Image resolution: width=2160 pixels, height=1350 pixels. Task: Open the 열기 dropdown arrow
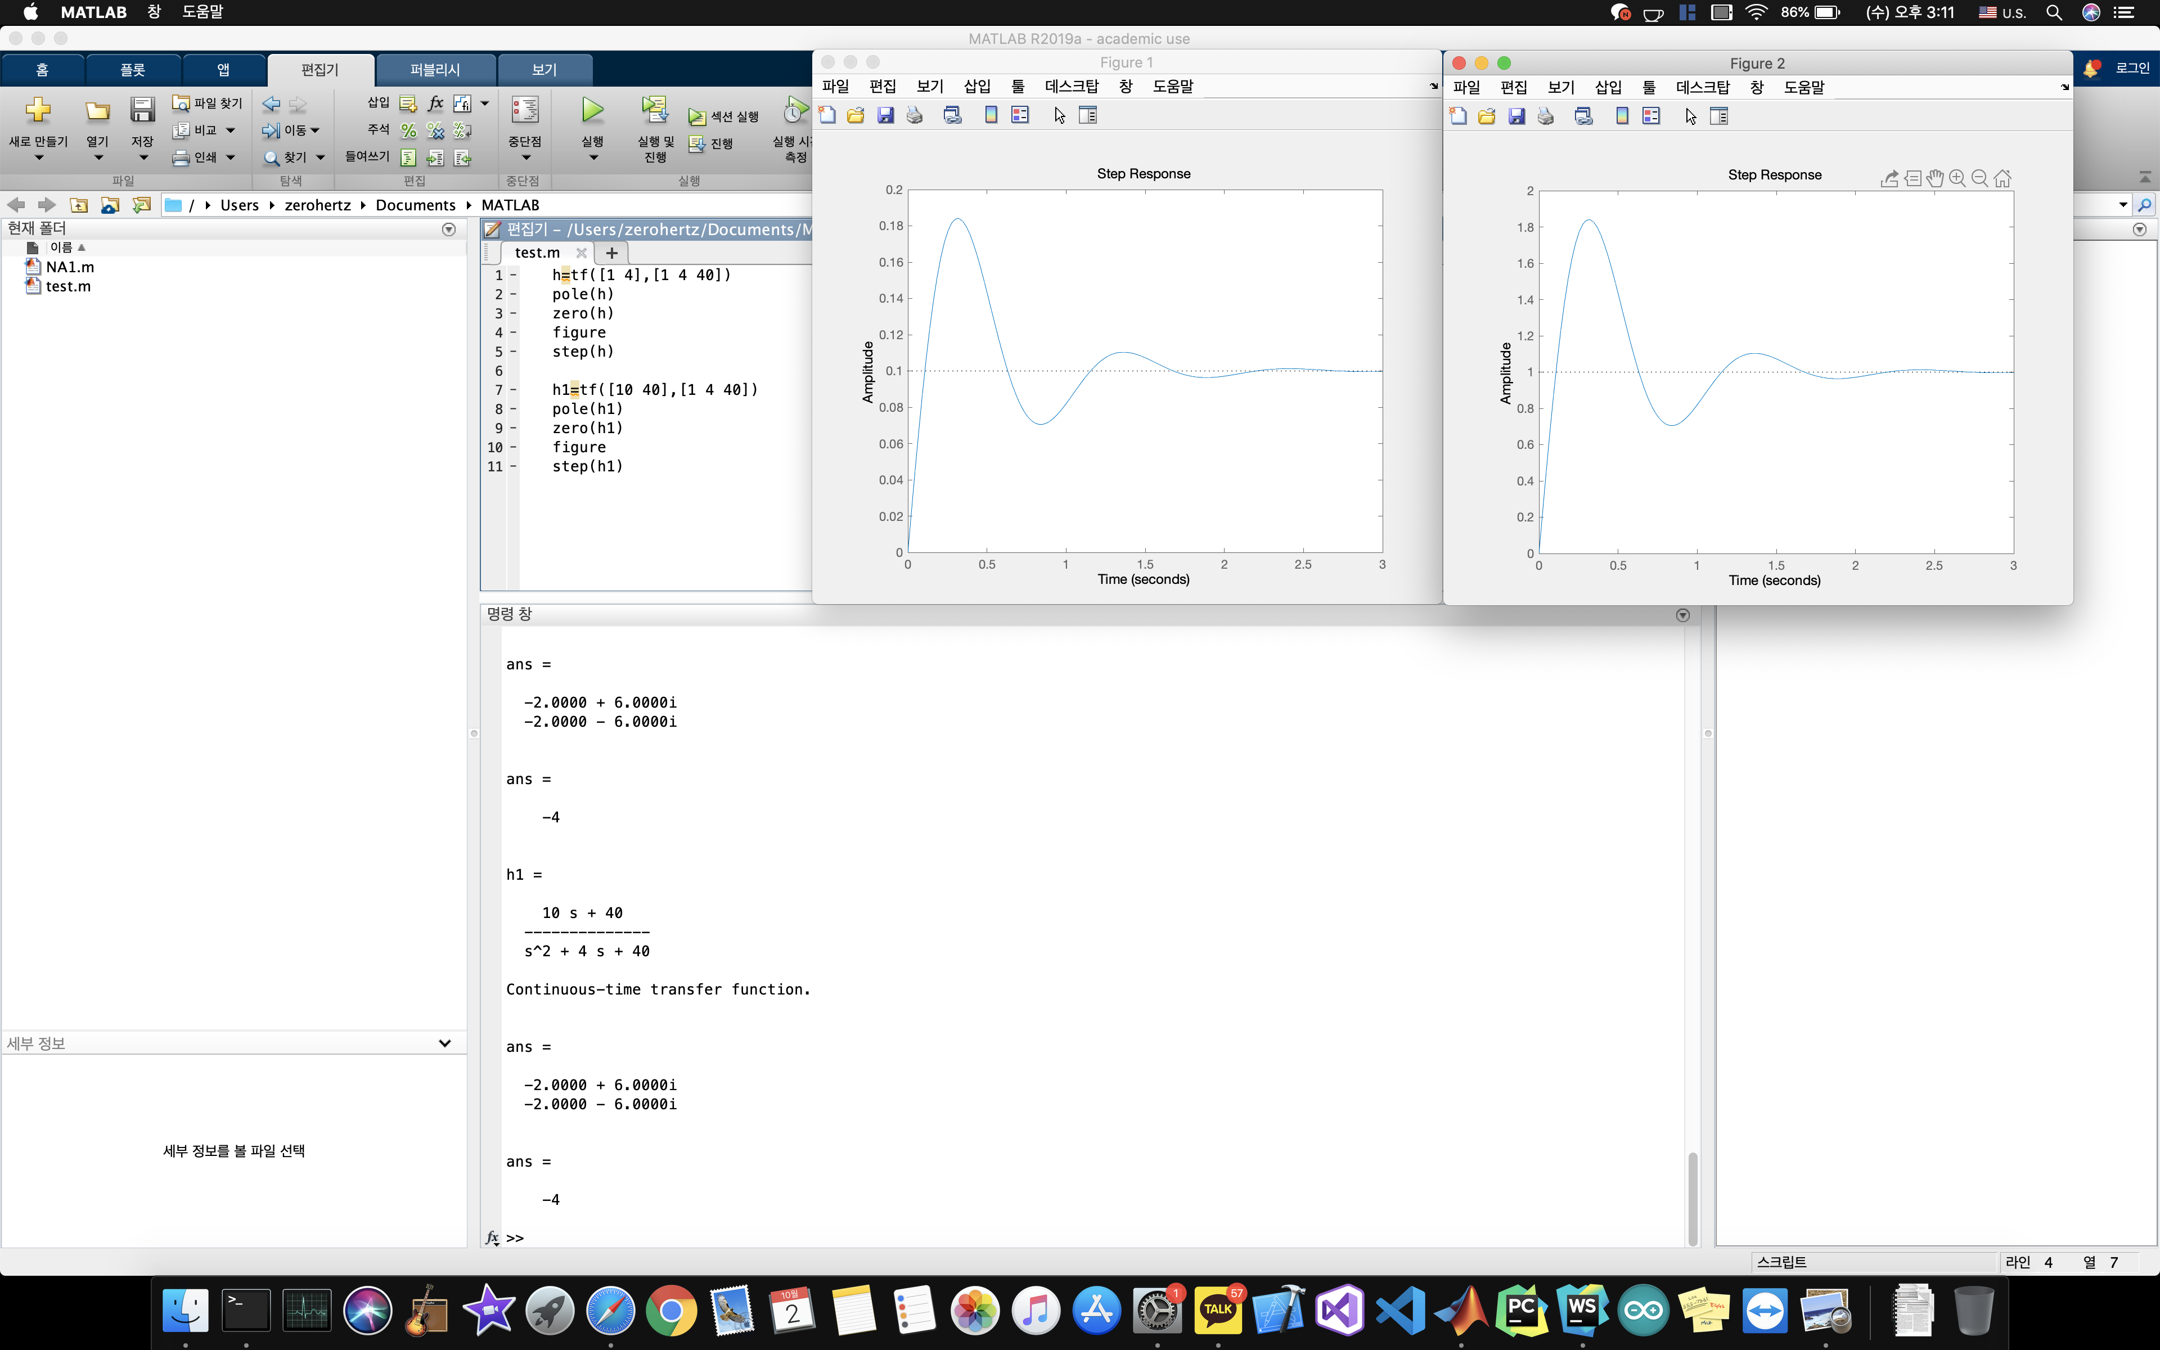point(98,159)
